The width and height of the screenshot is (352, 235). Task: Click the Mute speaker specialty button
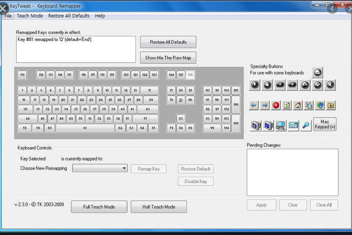[x=330, y=85]
